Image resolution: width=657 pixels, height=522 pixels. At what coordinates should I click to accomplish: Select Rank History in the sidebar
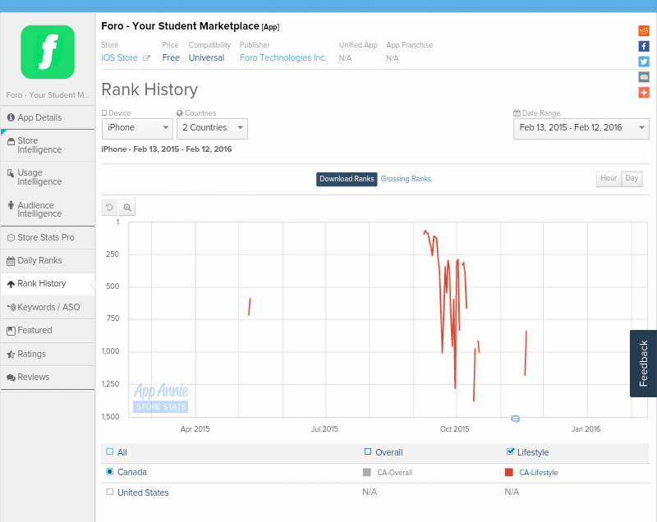48,284
